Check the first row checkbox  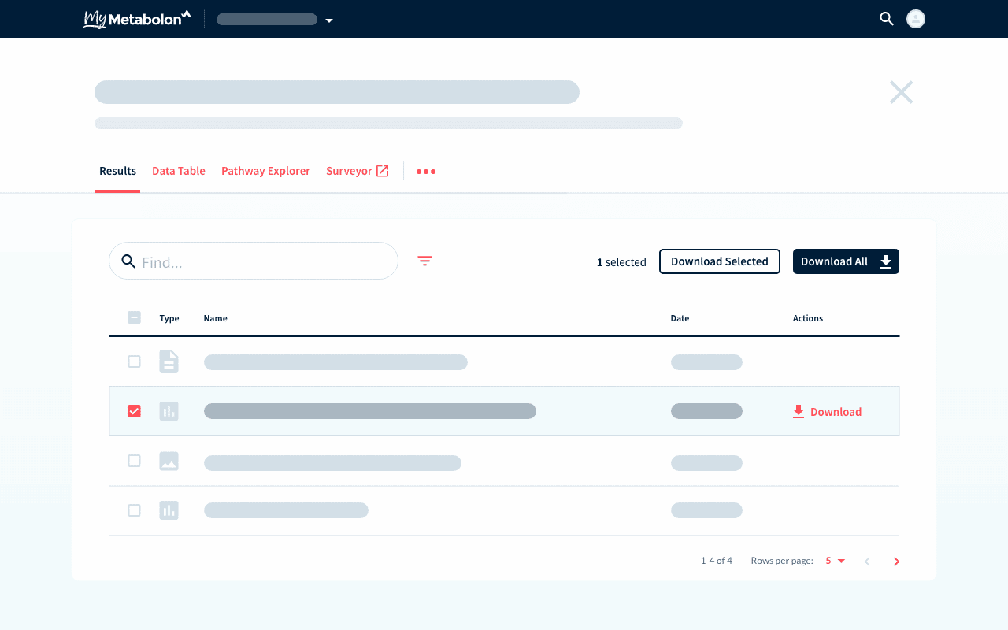[x=134, y=361]
